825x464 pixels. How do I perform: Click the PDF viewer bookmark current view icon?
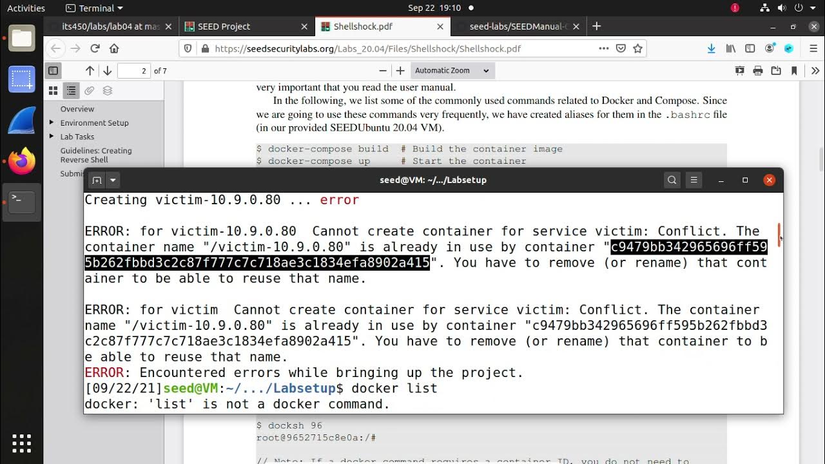pos(794,71)
